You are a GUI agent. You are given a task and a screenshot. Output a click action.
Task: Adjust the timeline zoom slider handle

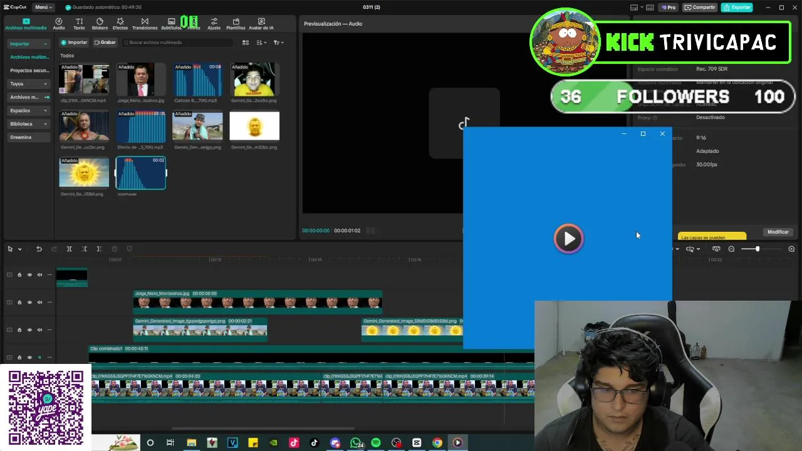pyautogui.click(x=758, y=249)
